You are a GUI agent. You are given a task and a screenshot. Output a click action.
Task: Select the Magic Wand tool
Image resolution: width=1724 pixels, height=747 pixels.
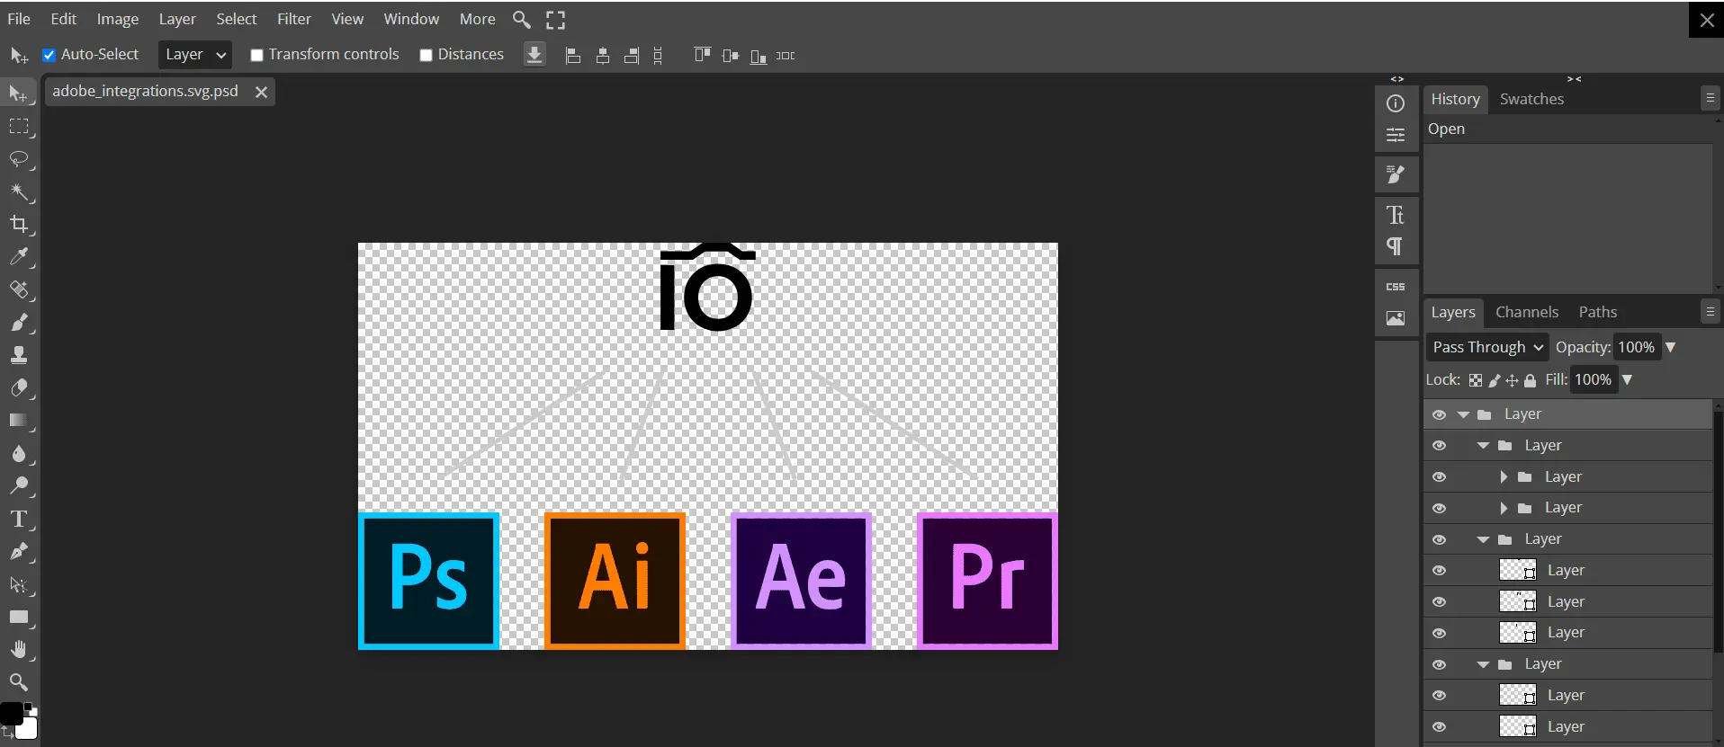click(19, 191)
